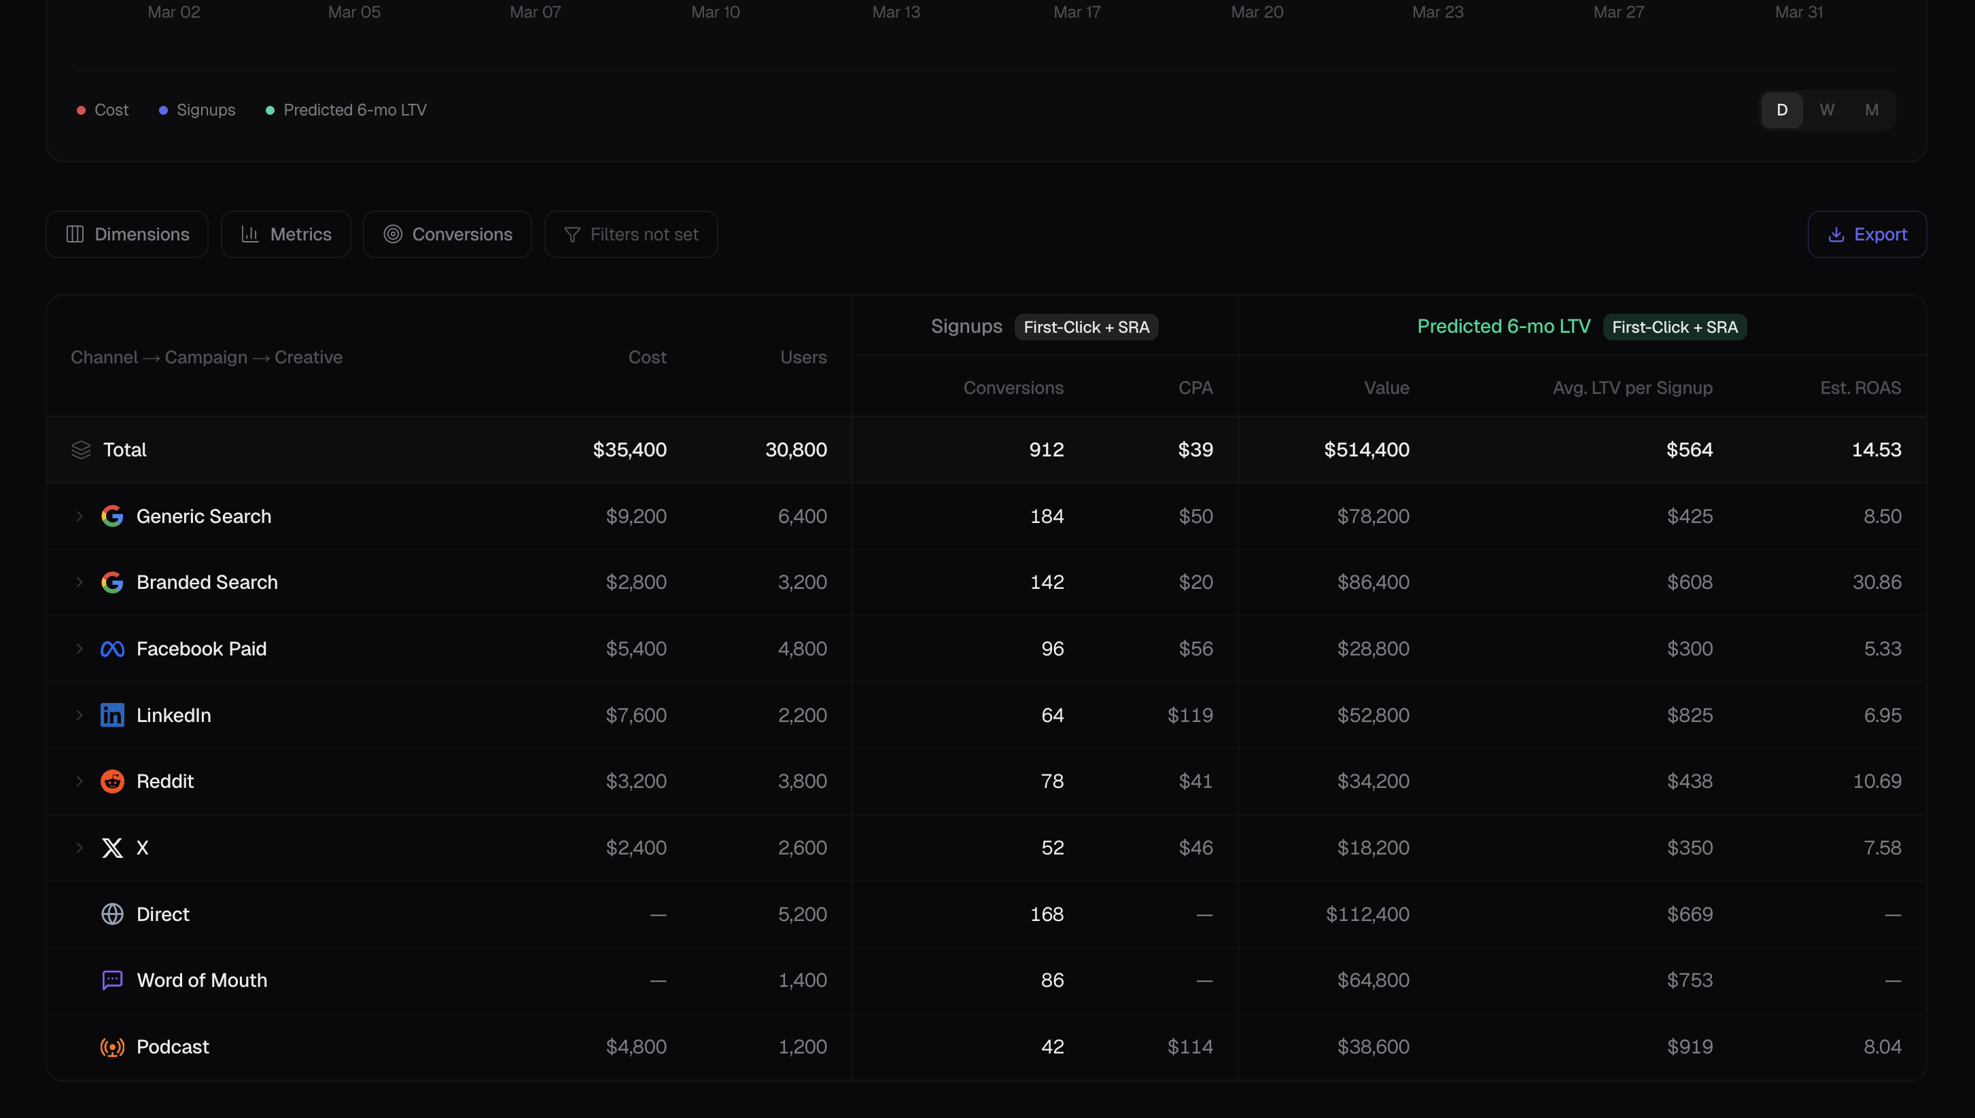The image size is (1975, 1118).
Task: Open the Dimensions menu
Action: click(128, 234)
